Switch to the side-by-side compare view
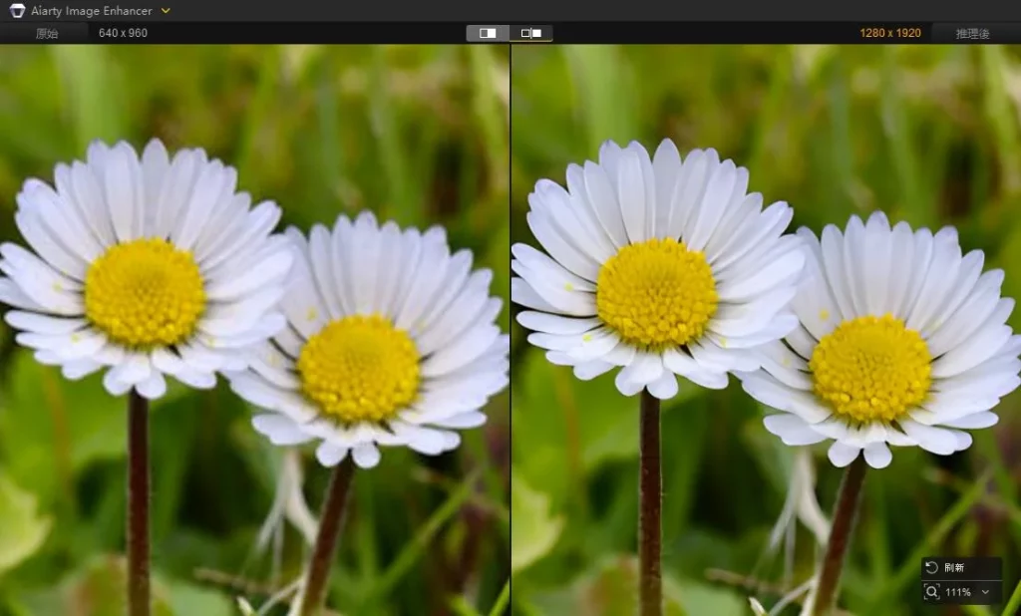The height and width of the screenshot is (616, 1021). 531,33
